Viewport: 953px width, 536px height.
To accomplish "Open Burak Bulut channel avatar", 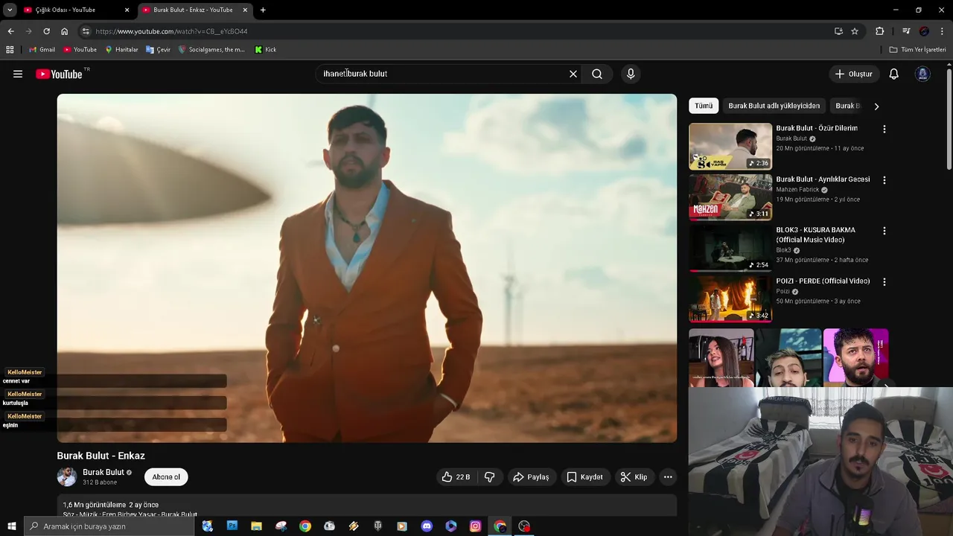I will coord(67,476).
